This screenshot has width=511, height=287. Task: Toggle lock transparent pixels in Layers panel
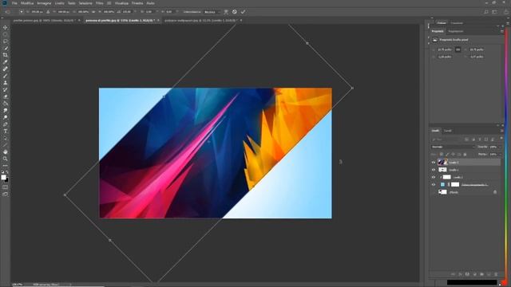[442, 154]
